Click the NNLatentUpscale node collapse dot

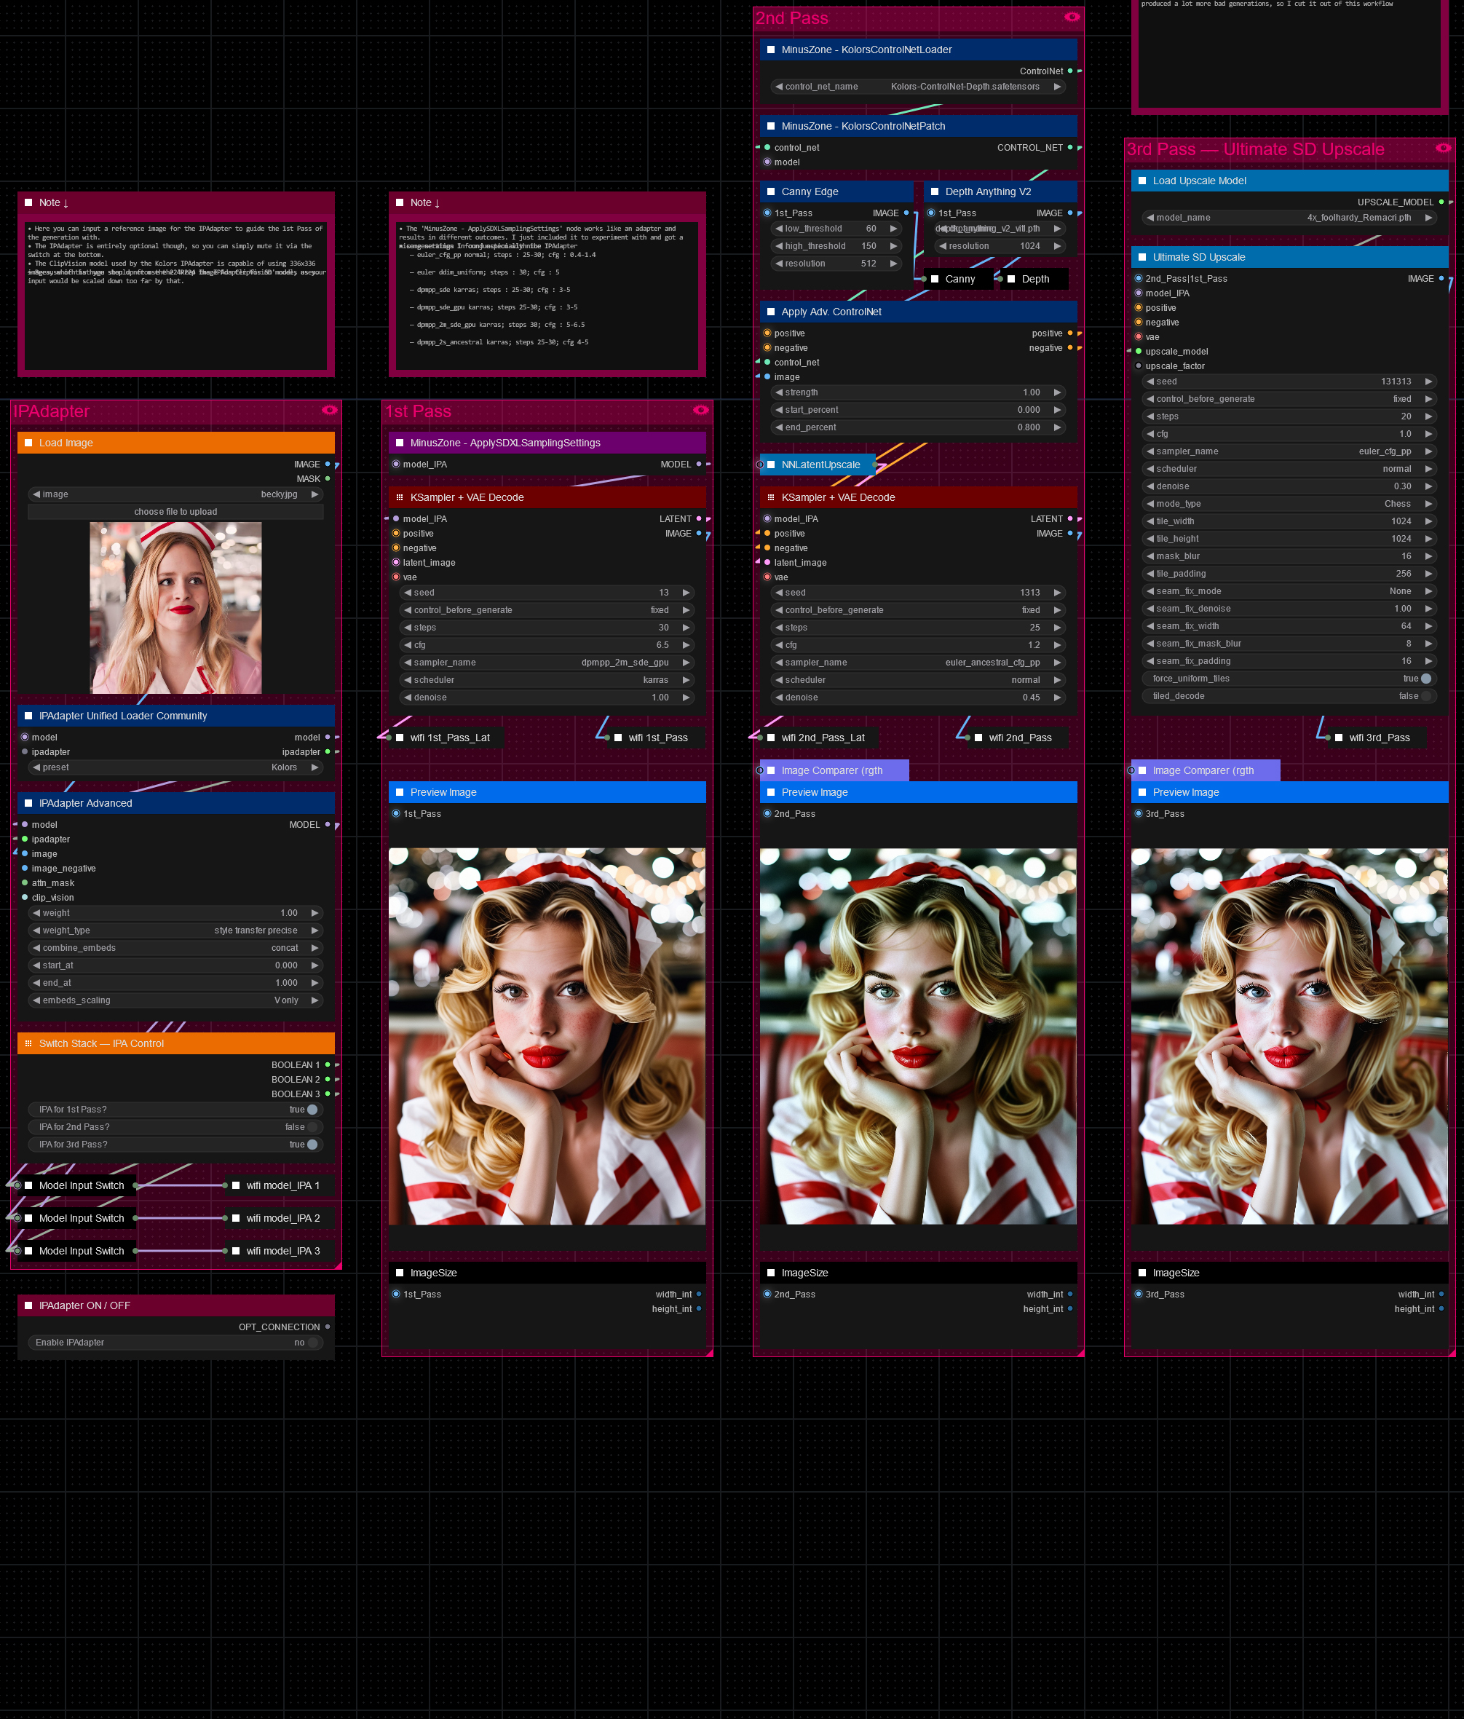pos(760,465)
